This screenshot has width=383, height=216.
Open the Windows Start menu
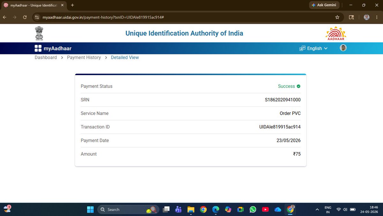90,210
